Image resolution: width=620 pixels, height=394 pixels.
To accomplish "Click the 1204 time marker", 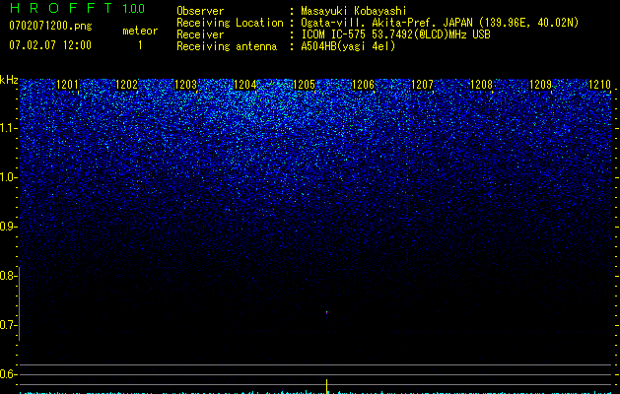I will pyautogui.click(x=245, y=85).
